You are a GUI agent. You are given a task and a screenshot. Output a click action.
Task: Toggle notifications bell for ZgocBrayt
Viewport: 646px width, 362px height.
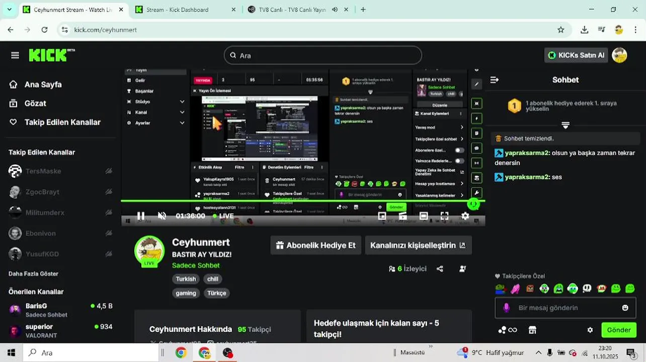tap(109, 192)
